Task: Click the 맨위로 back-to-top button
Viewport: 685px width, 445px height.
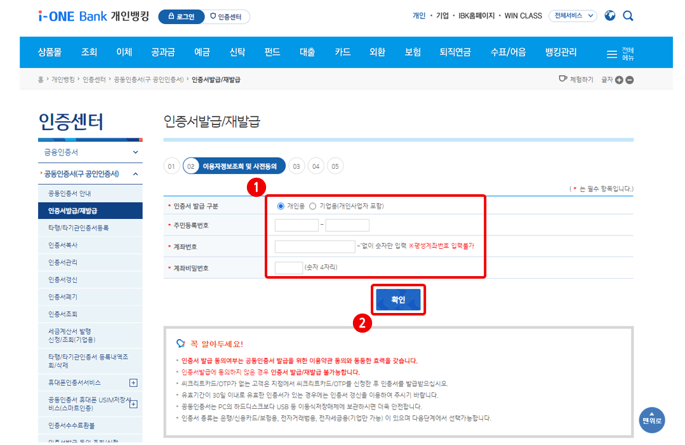Action: (x=652, y=420)
